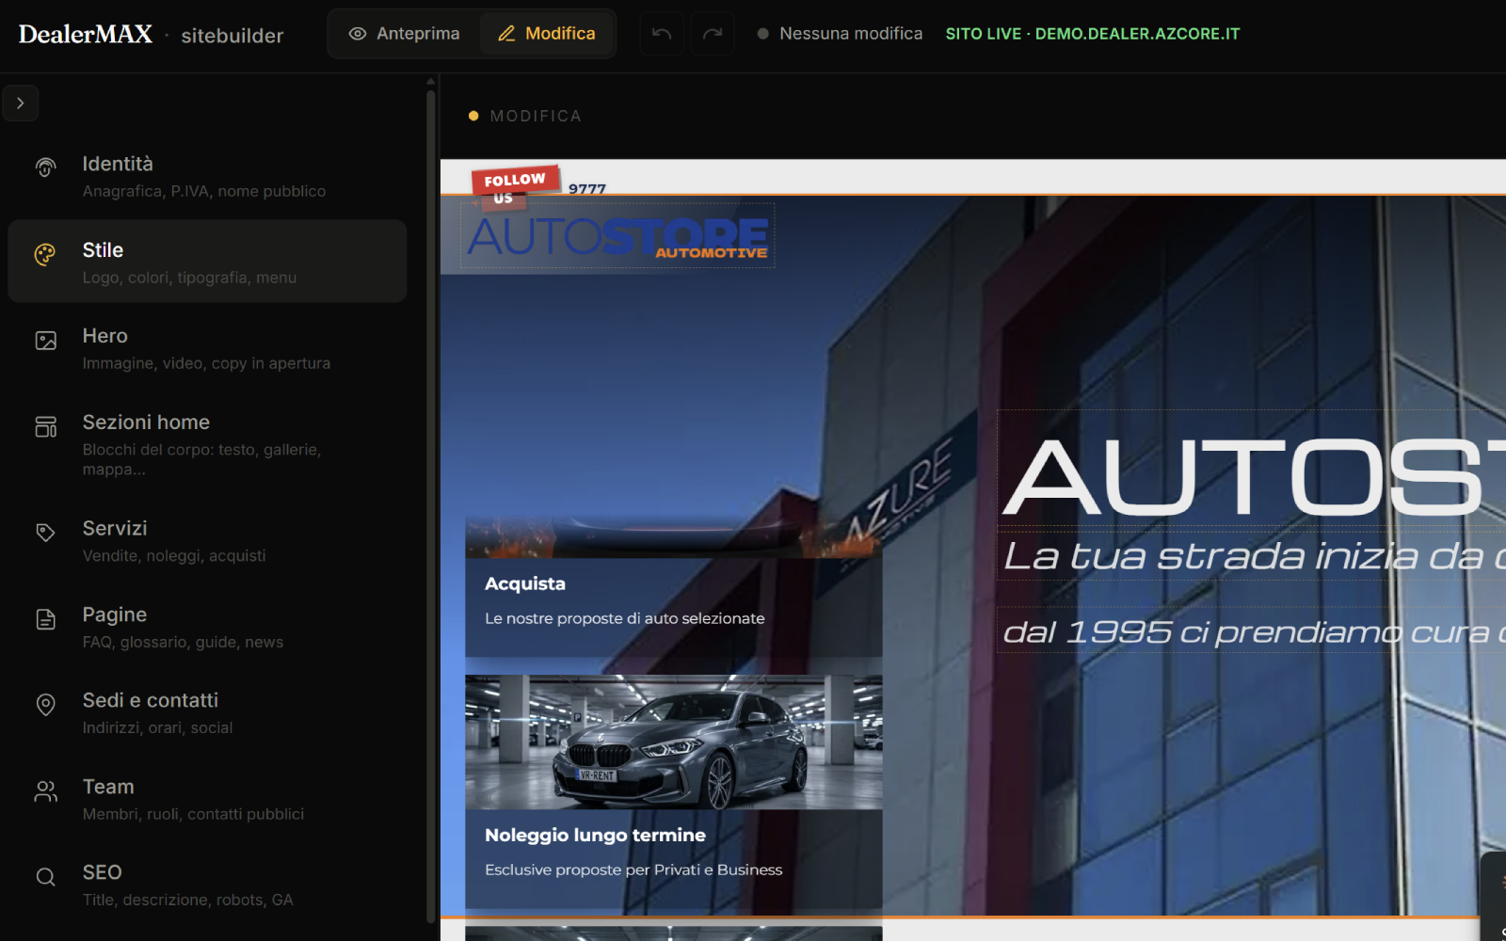Click the Identità fingerprint icon
The height and width of the screenshot is (941, 1506).
point(45,167)
